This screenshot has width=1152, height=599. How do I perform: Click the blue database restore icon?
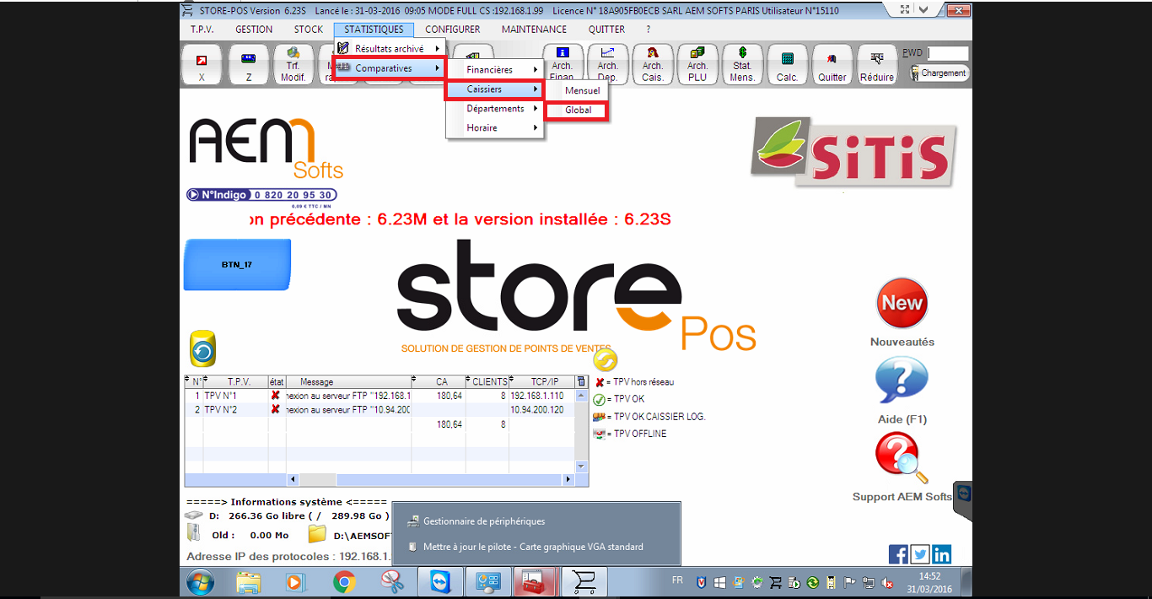(x=202, y=349)
